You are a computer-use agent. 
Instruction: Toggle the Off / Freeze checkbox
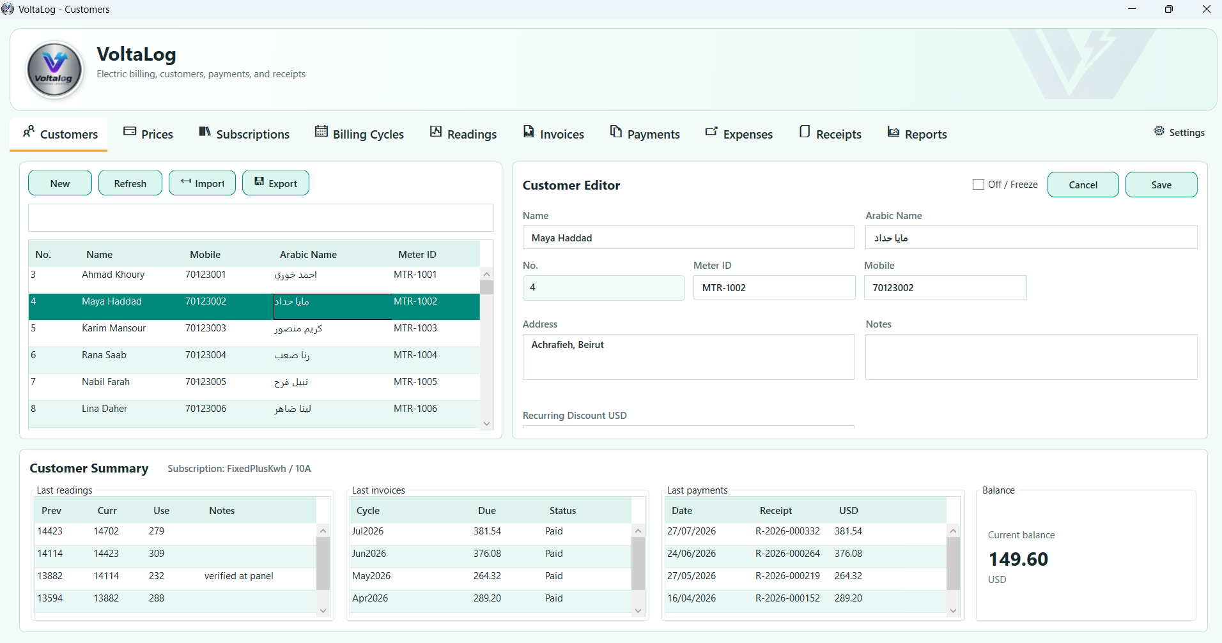click(x=978, y=185)
